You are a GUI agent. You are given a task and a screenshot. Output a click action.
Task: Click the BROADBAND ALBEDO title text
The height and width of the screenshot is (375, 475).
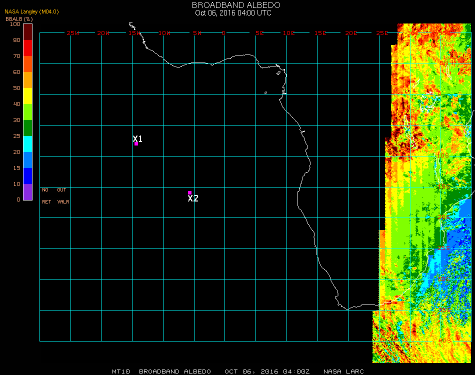(233, 5)
